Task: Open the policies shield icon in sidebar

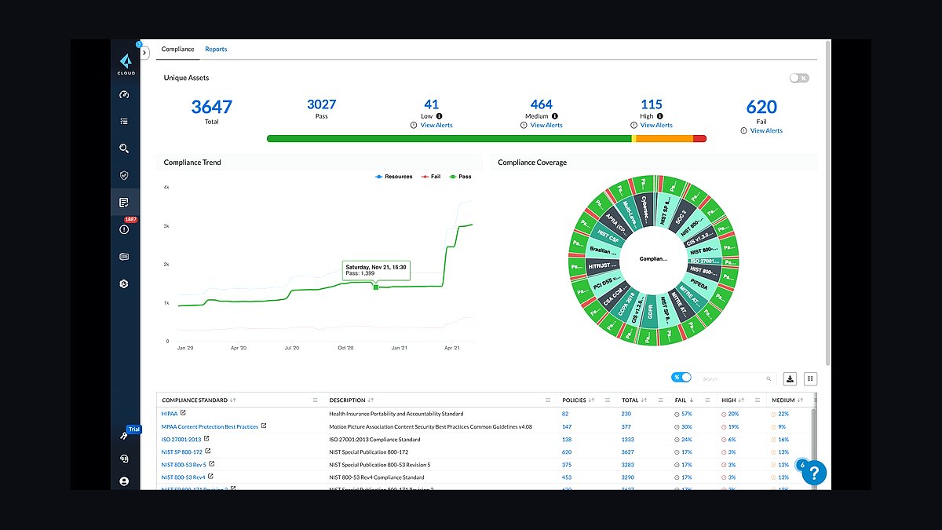Action: [x=124, y=176]
